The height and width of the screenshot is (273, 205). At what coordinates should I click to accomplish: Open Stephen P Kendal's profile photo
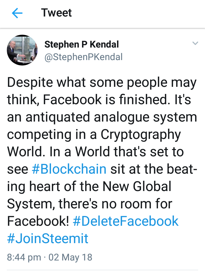point(22,50)
